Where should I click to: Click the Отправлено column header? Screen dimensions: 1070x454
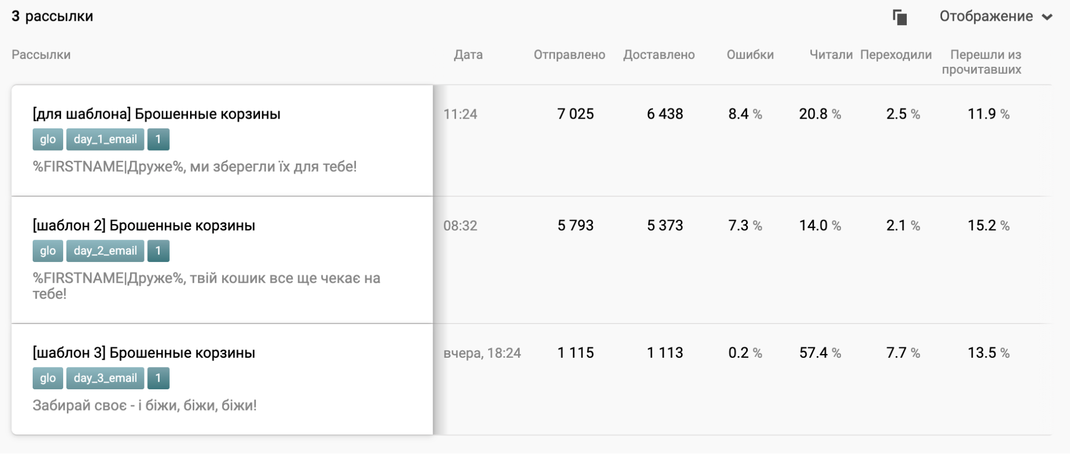[569, 55]
